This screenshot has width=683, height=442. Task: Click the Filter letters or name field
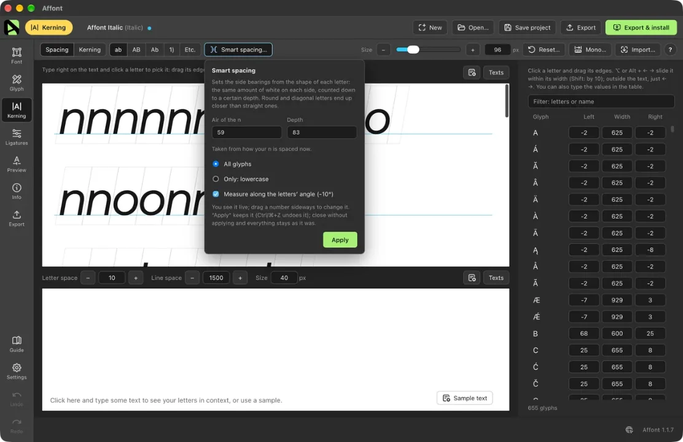click(601, 101)
